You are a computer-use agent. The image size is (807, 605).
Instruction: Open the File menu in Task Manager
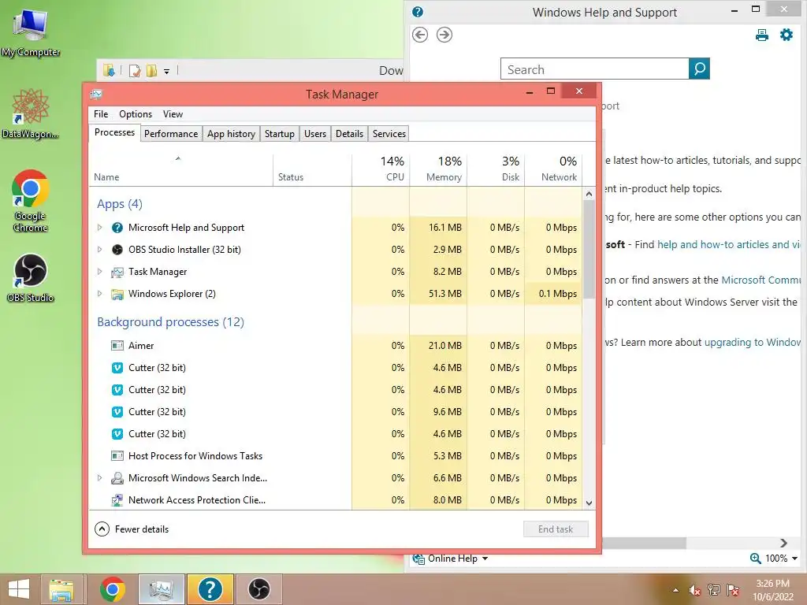point(101,114)
